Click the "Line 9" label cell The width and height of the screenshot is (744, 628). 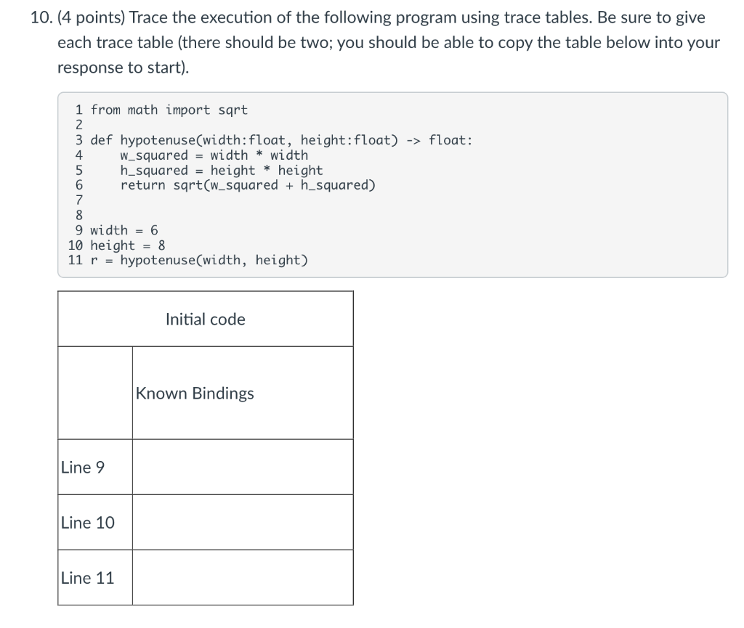(95, 468)
